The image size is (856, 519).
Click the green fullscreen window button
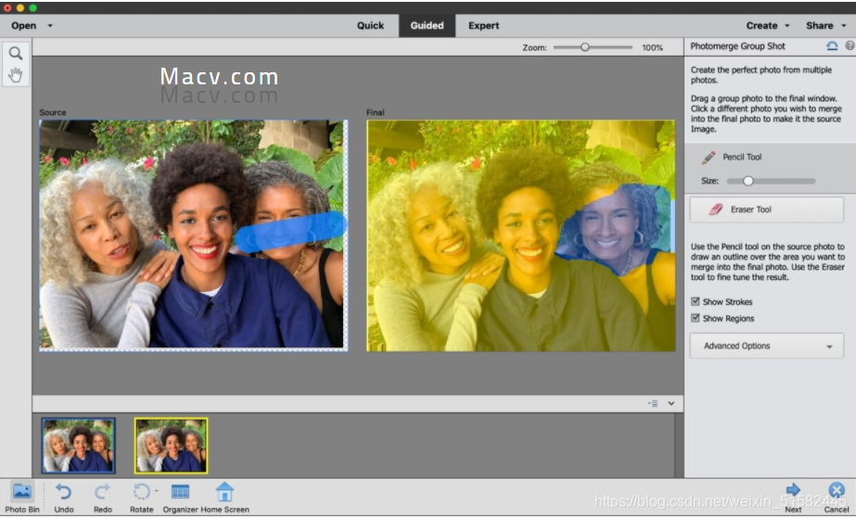(32, 7)
